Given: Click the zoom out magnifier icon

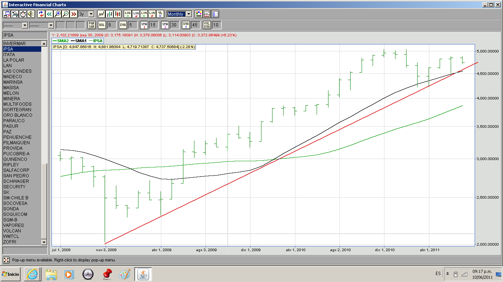Looking at the screenshot, I should tap(66, 14).
